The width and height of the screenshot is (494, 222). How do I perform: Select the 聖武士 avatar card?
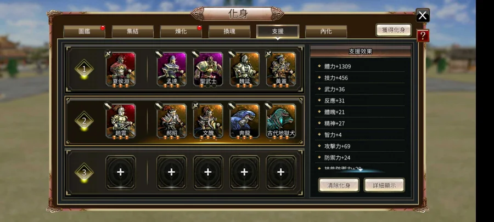[208, 70]
